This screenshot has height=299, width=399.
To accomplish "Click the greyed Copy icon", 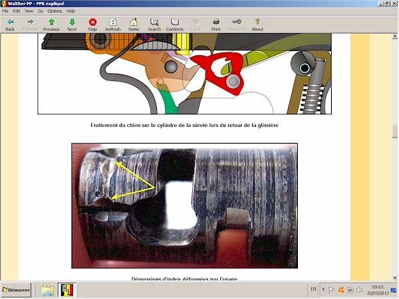I will tap(196, 25).
